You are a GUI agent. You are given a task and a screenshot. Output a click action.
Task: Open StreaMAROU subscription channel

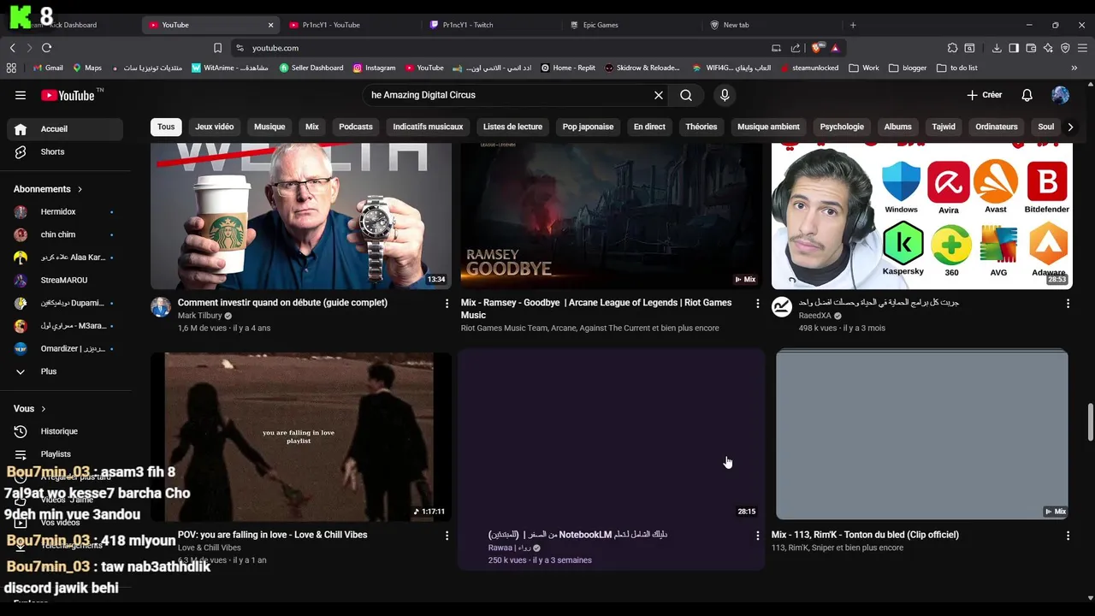click(x=65, y=280)
